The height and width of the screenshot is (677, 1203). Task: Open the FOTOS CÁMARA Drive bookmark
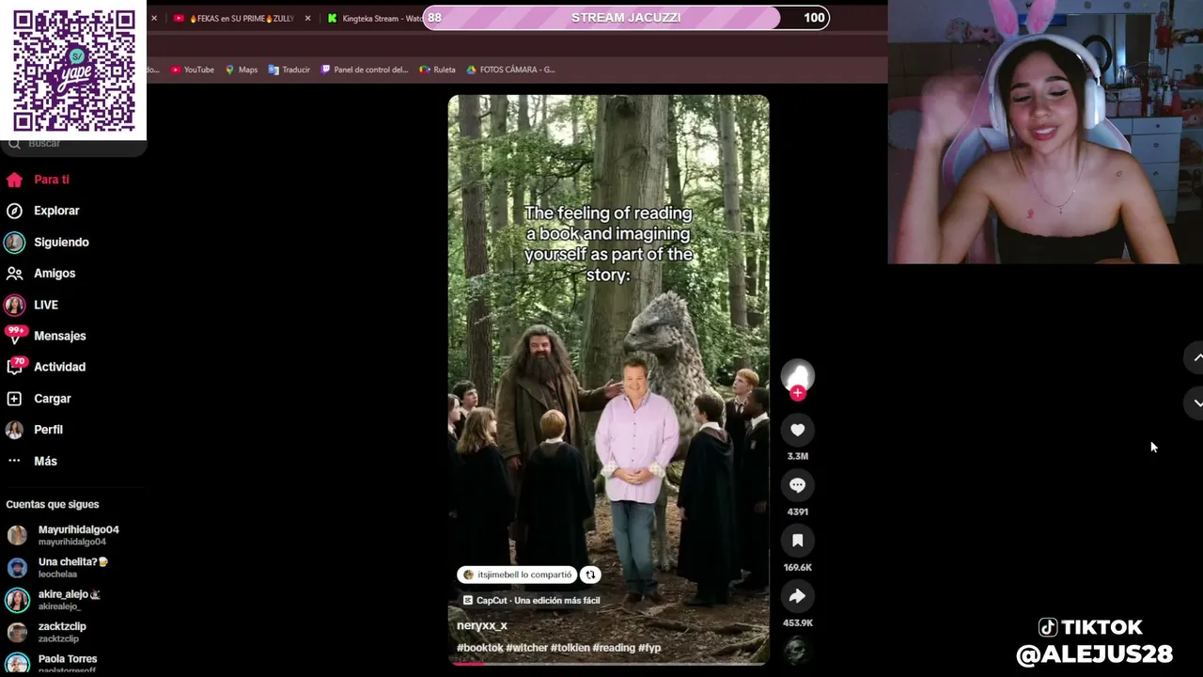(x=509, y=70)
